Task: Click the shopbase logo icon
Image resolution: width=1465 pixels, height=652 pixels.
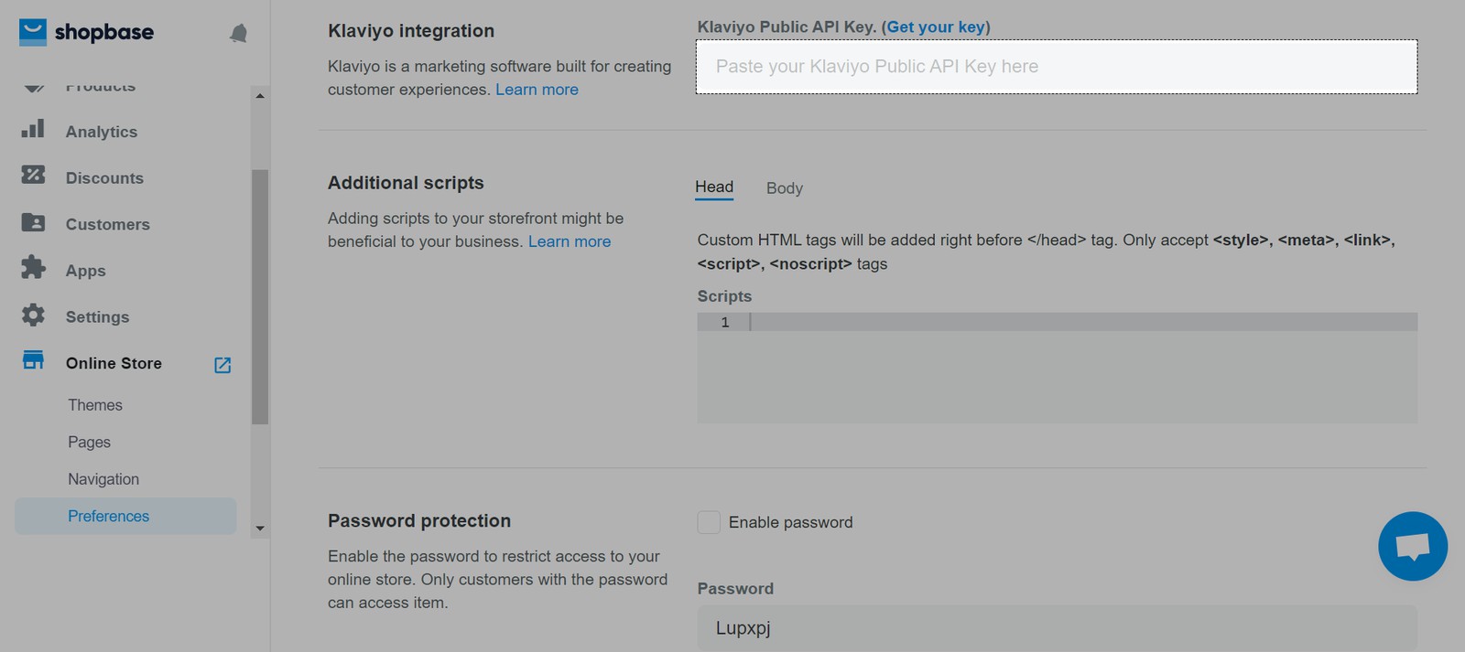Action: click(32, 32)
